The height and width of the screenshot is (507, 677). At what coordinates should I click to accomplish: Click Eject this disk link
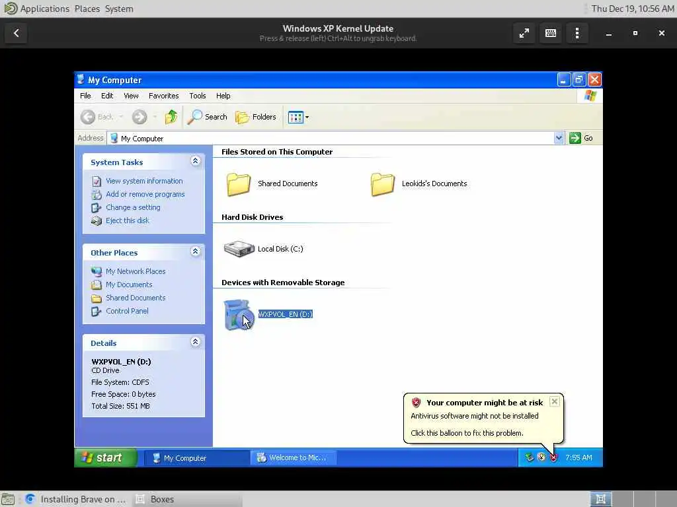(128, 220)
